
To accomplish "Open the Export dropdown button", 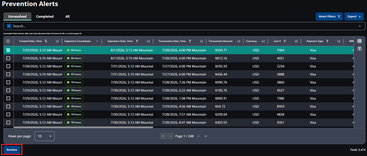I will 354,17.
